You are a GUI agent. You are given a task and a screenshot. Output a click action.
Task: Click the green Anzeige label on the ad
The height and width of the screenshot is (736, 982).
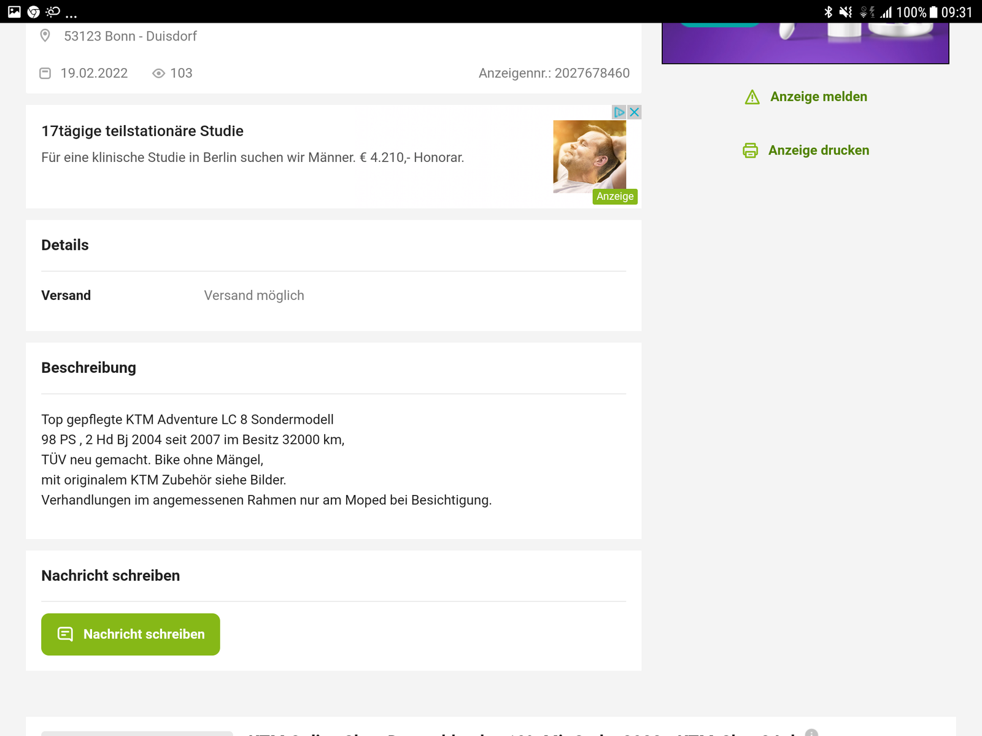pos(614,196)
